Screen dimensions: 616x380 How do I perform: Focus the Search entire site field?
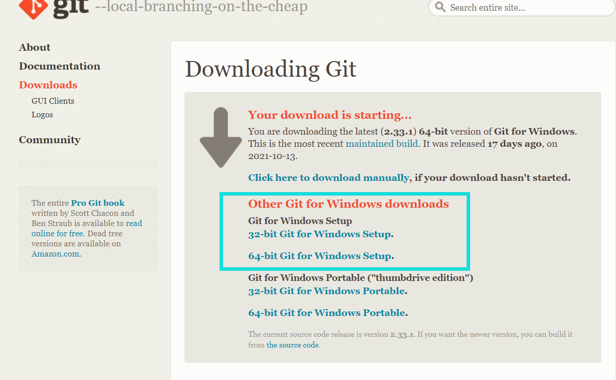tap(521, 8)
